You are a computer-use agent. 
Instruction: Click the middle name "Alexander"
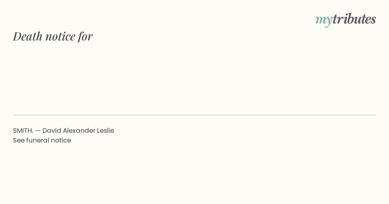pos(79,130)
